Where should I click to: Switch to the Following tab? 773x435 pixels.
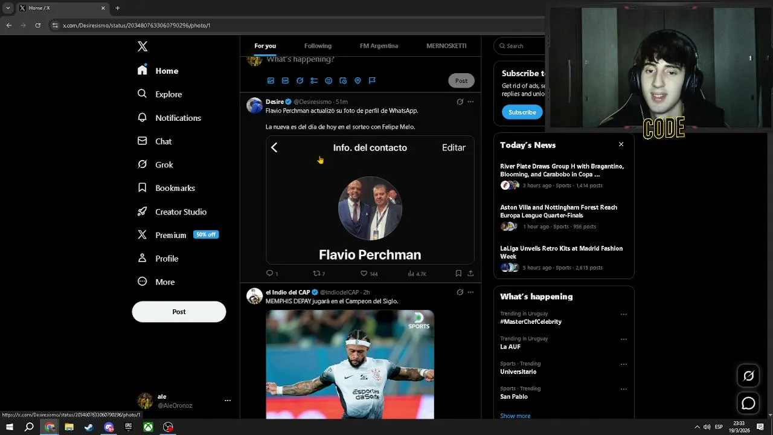[x=318, y=46]
